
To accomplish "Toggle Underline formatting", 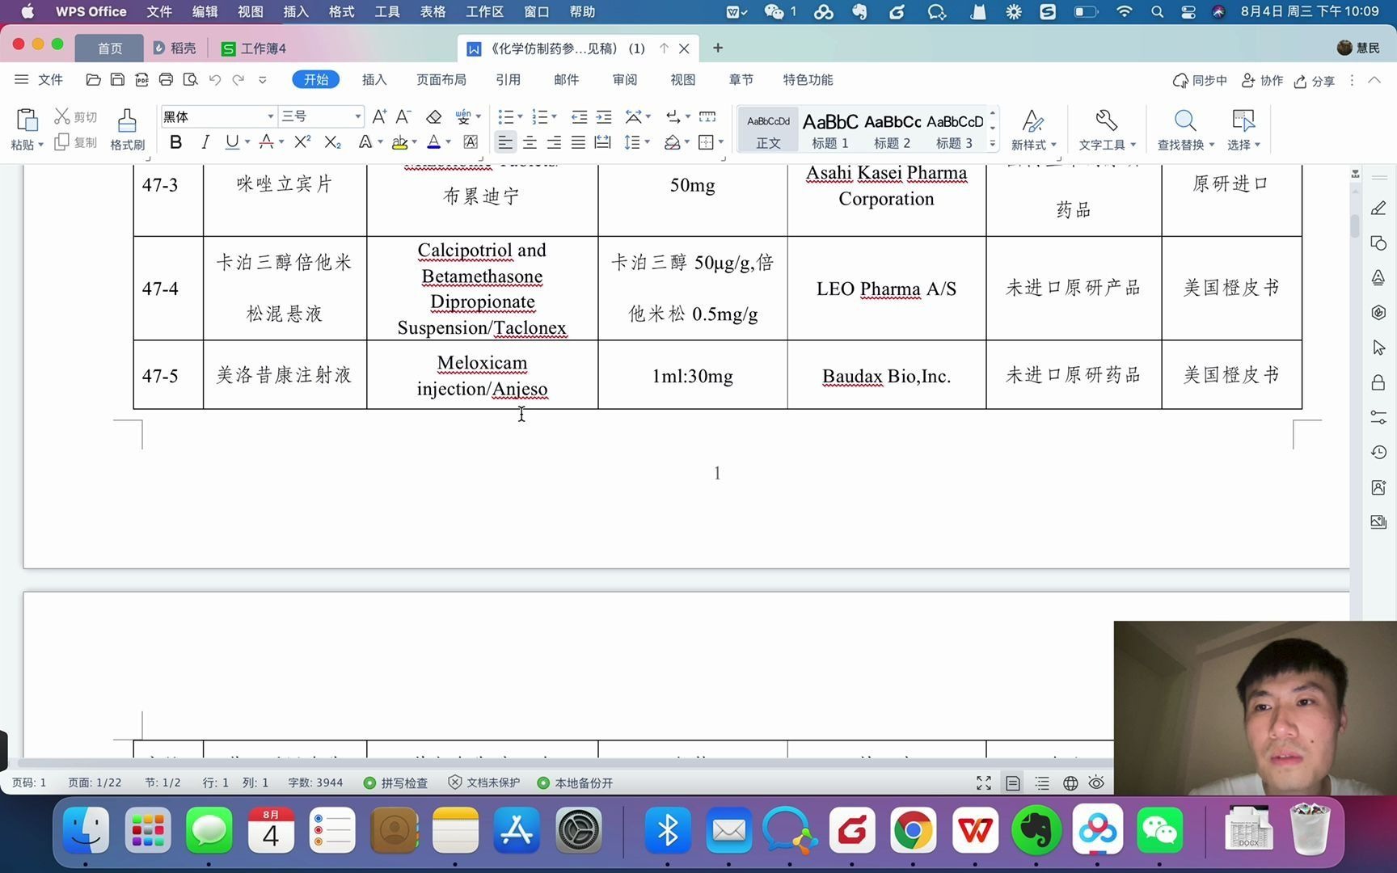I will tap(232, 142).
